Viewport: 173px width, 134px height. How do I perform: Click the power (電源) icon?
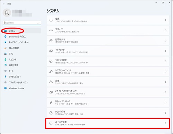click(x=51, y=20)
